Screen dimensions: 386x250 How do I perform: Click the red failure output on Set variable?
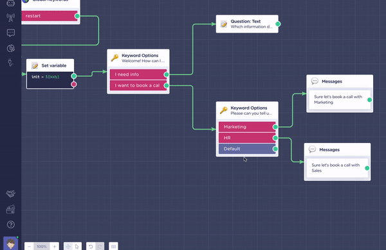coord(73,85)
